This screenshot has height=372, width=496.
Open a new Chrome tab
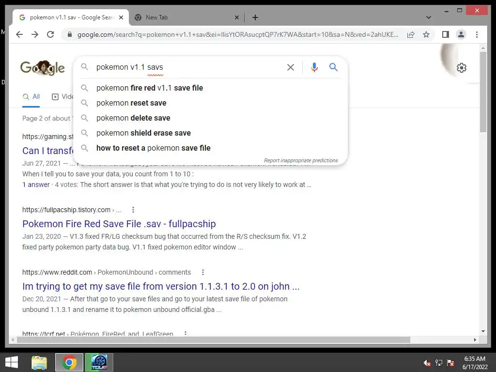[255, 17]
